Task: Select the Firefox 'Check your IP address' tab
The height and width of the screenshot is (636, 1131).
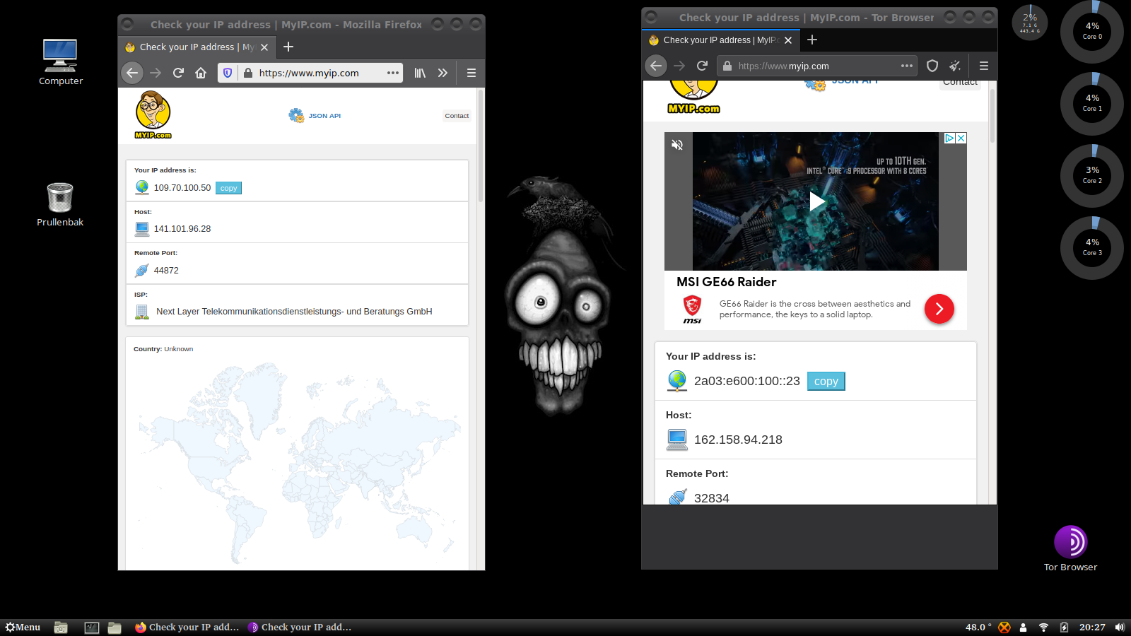Action: [x=196, y=47]
